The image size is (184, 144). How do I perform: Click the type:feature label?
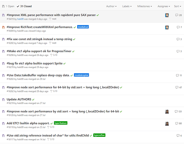pos(60,123)
